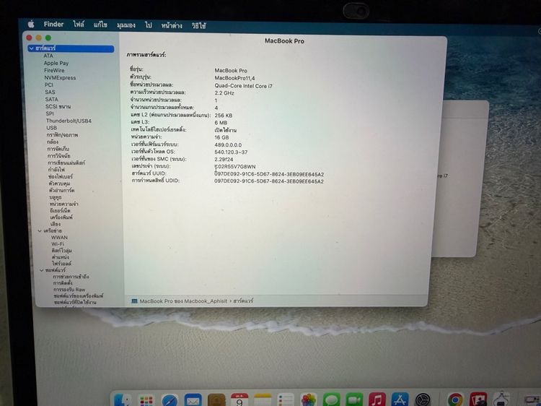Click the computer icon in the path bar
Image resolution: width=541 pixels, height=406 pixels.
point(134,301)
